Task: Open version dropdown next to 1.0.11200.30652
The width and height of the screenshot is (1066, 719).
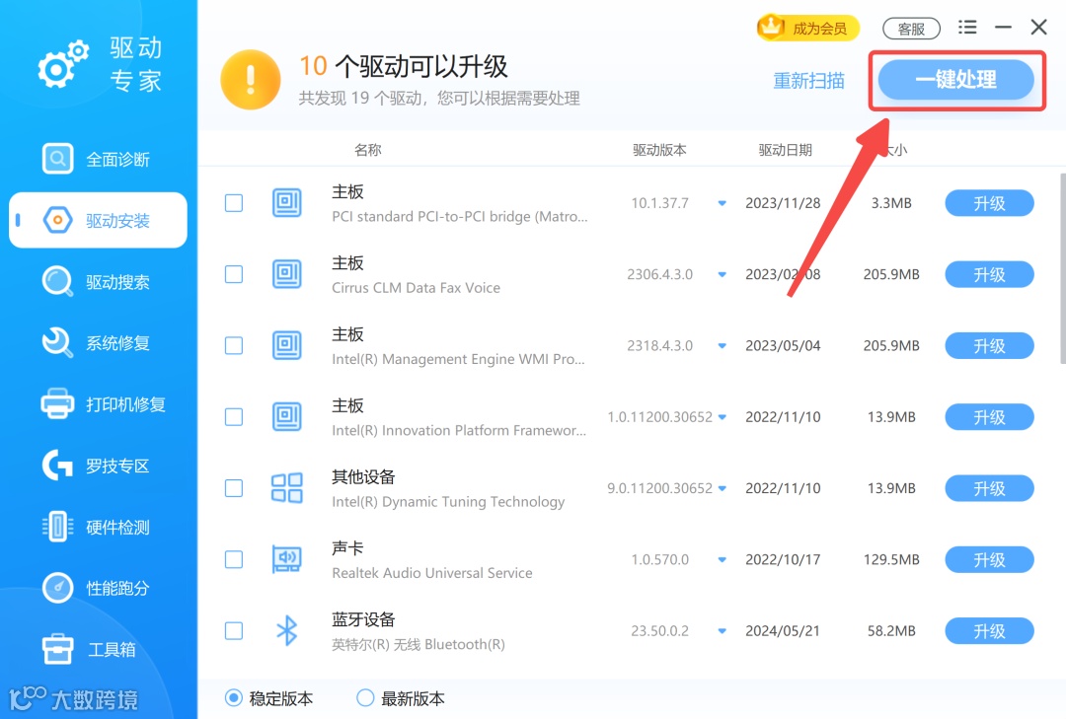Action: tap(722, 417)
